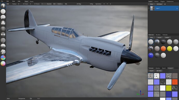Open material Nodes editor
Viewport: 179px width, 100px height.
tap(167, 37)
